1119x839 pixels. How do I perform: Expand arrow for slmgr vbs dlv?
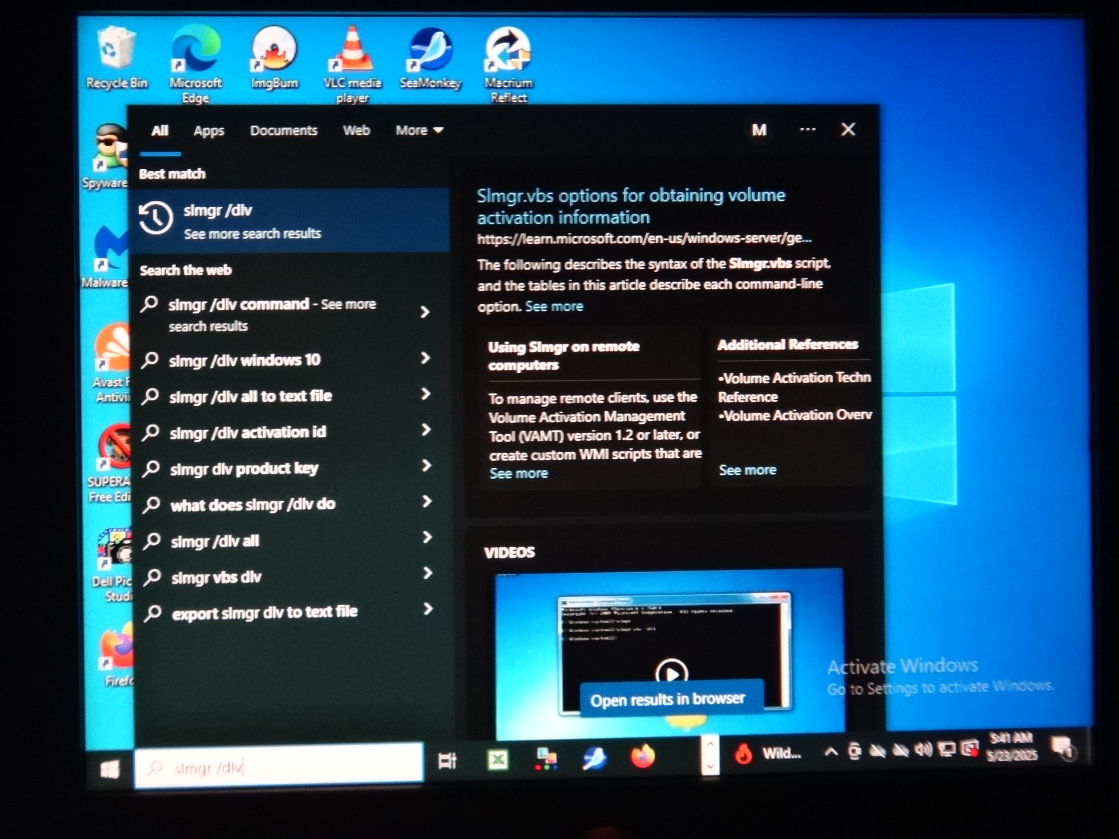click(428, 574)
